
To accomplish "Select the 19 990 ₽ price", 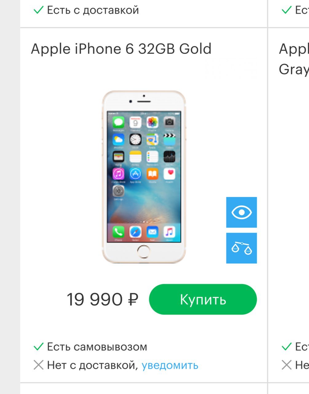I will tap(102, 300).
